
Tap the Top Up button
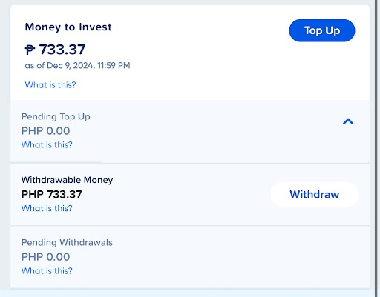[x=322, y=30]
